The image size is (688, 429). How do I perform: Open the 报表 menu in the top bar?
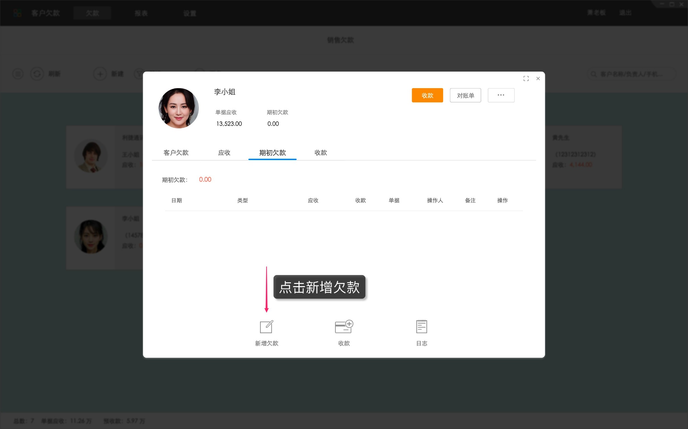[x=141, y=13]
